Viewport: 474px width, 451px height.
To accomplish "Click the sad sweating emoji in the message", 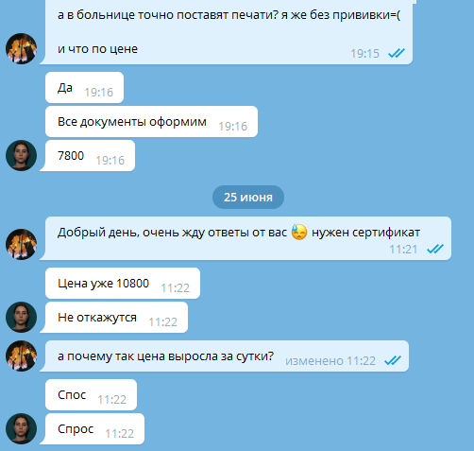I will (299, 233).
